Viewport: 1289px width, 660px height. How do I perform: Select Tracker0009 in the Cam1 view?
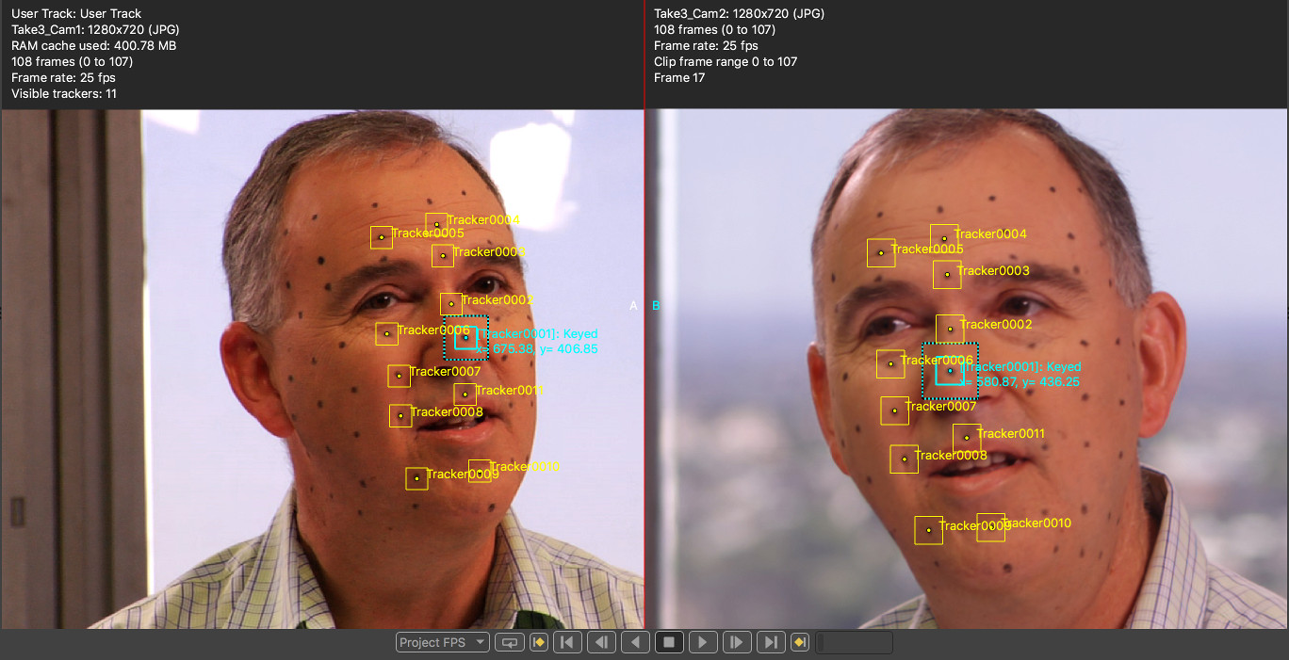pos(416,478)
